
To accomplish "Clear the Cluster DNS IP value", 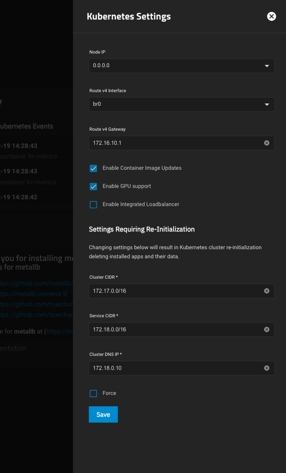I will [267, 368].
